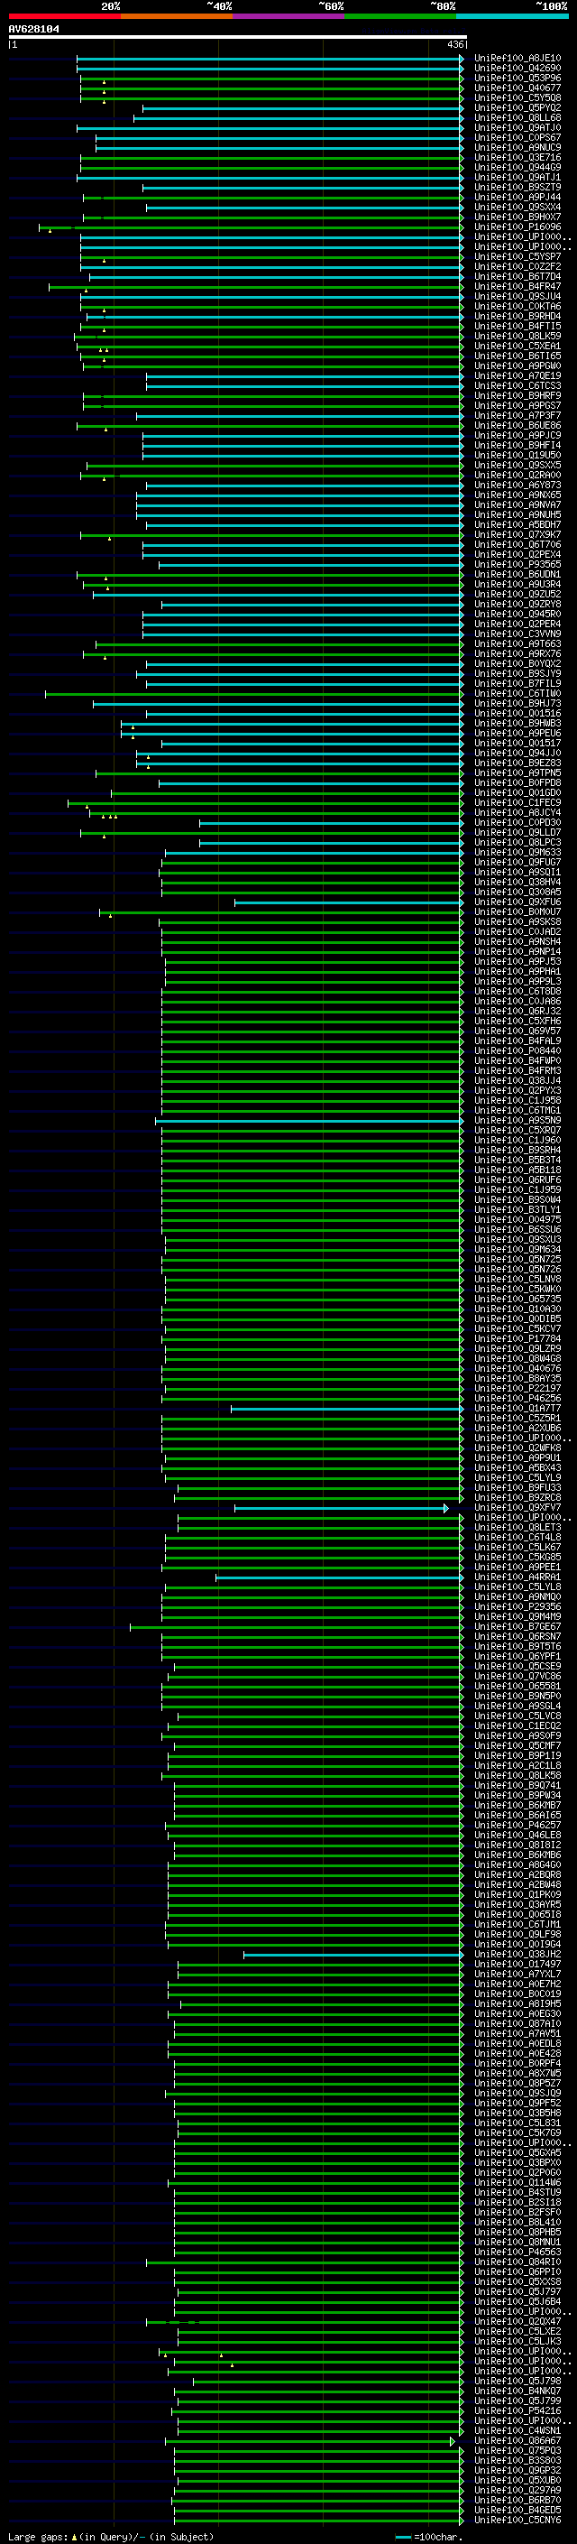Select label UniRef100_Q1A7T7
577x2544 pixels.
coord(517,1409)
